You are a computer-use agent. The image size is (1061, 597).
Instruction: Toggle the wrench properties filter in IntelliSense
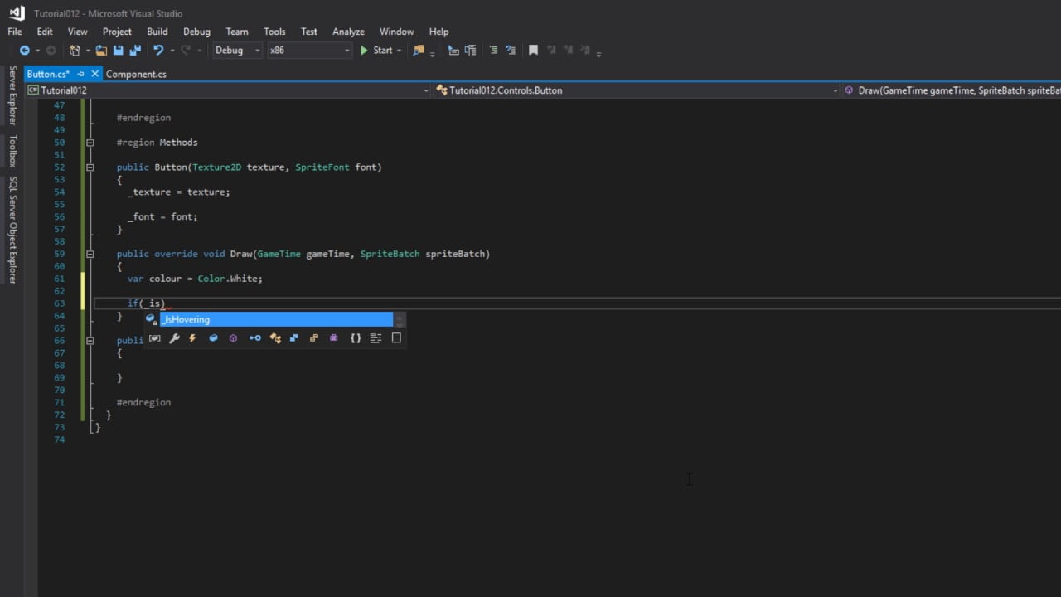pyautogui.click(x=174, y=338)
